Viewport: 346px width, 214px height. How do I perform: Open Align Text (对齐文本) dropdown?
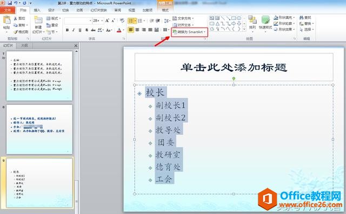[x=183, y=25]
